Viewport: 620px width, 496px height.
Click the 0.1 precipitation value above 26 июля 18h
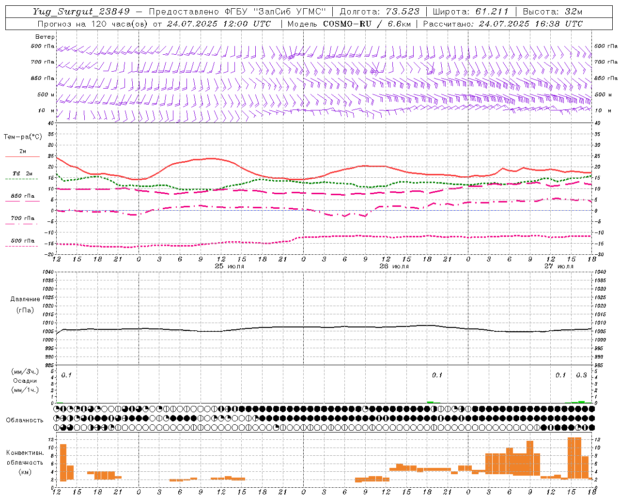coord(437,375)
